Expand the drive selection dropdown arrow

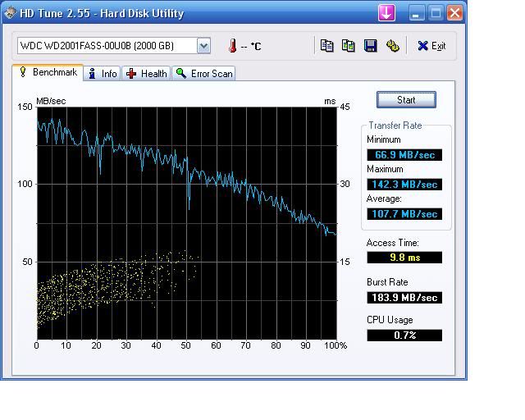coord(203,46)
